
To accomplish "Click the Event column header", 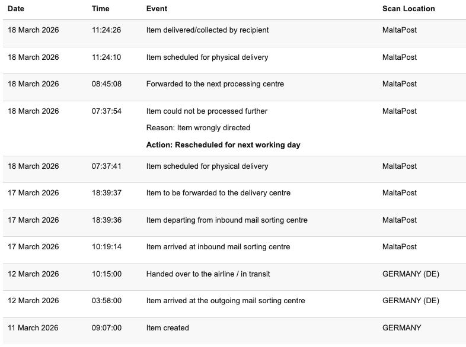I will click(x=157, y=9).
